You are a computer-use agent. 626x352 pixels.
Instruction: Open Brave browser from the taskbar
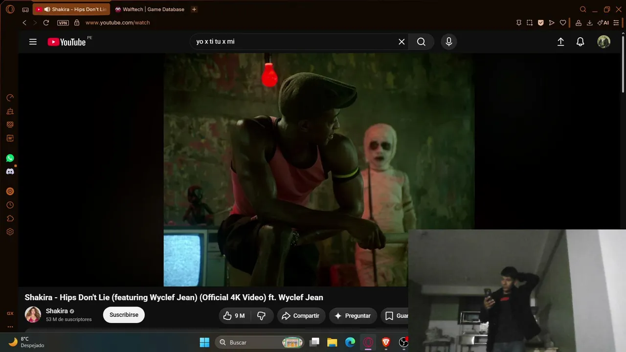[x=386, y=342]
